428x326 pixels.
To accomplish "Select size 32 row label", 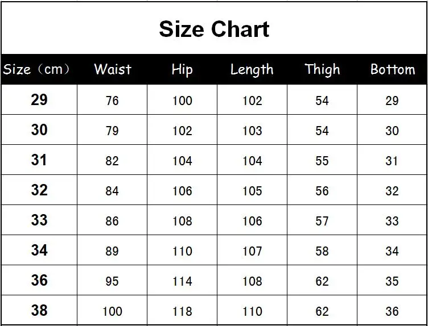I will [39, 190].
